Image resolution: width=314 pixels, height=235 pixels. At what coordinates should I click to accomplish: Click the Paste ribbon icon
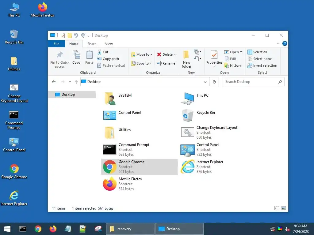point(89,55)
